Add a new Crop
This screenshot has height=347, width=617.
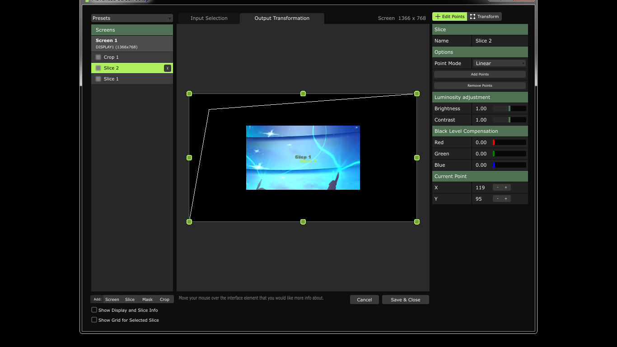pos(164,300)
